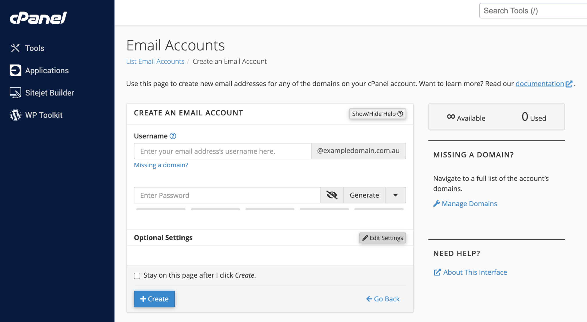
Task: Expand Optional Settings with Edit Settings
Action: [383, 238]
